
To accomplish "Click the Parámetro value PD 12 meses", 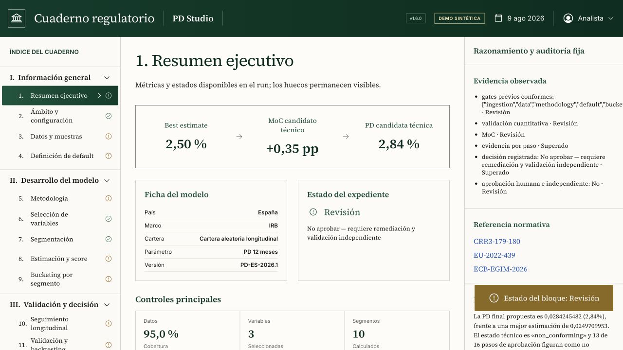I will click(x=261, y=252).
